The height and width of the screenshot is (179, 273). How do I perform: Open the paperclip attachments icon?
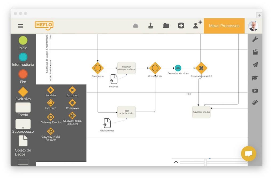click(x=255, y=102)
